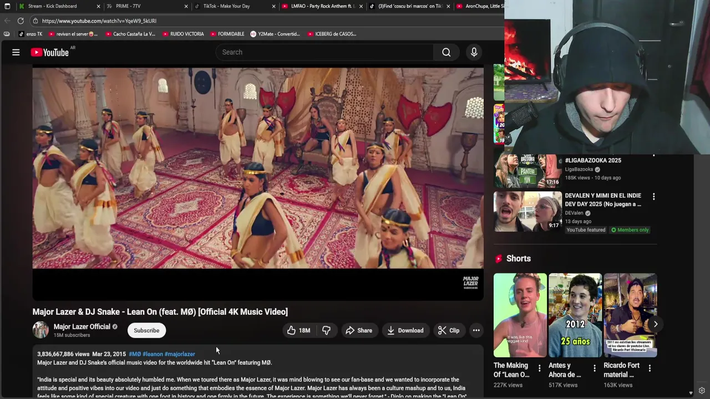
Task: Share the Lean On video
Action: 359,330
